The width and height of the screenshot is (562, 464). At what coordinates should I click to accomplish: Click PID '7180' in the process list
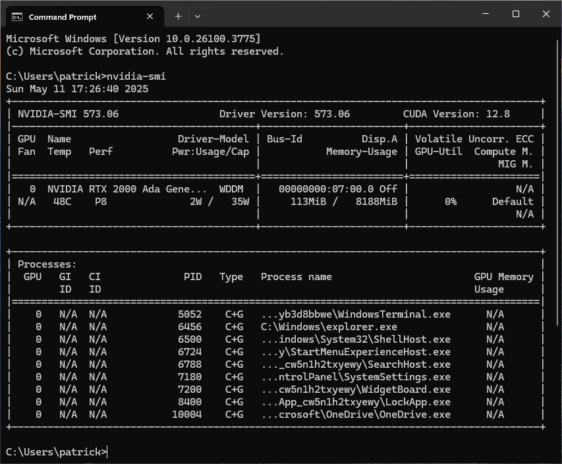click(x=190, y=377)
